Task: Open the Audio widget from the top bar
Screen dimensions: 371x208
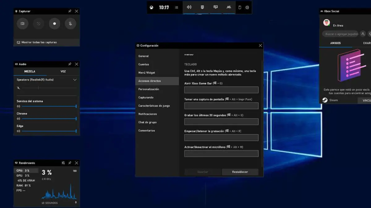Action: point(189,7)
